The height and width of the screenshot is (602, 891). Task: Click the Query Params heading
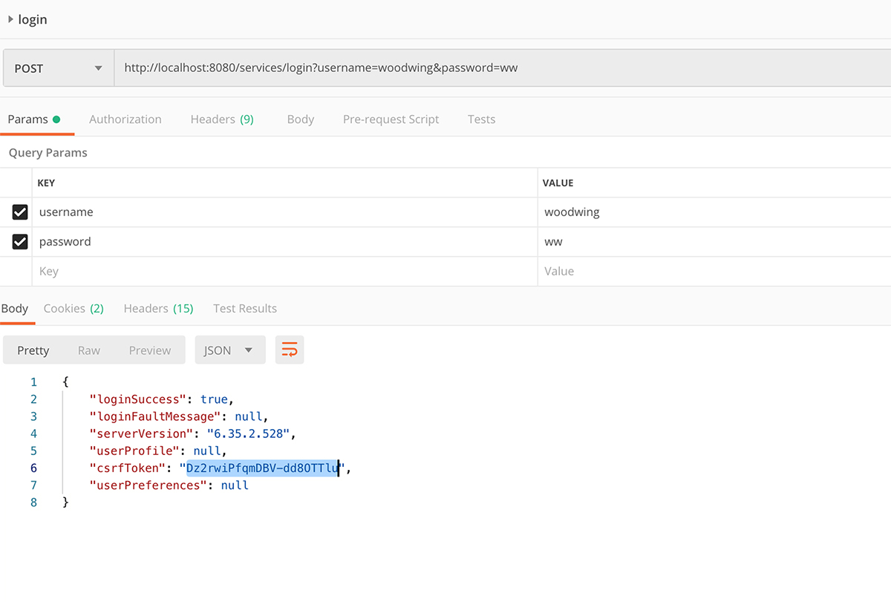click(x=48, y=153)
